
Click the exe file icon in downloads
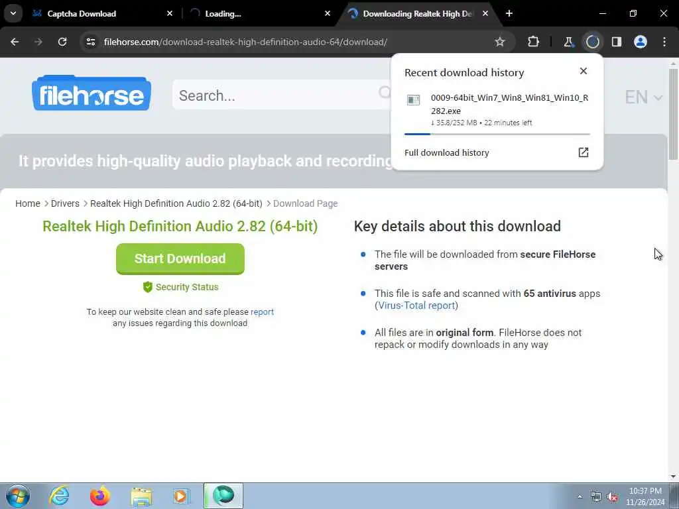(x=414, y=100)
